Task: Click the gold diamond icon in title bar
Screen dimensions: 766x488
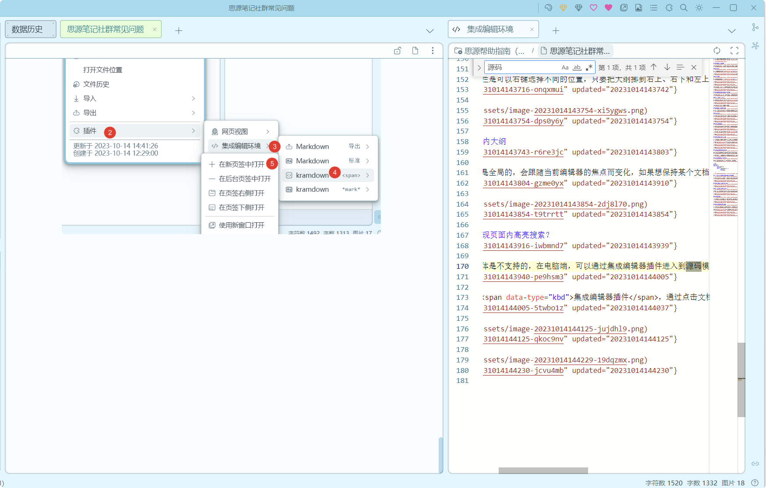Action: pyautogui.click(x=563, y=8)
